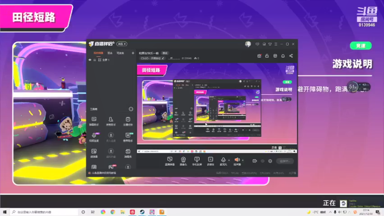Viewport: 384px width, 216px height.
Task: Open the 视频连麦 microphone tool
Action: [94, 137]
